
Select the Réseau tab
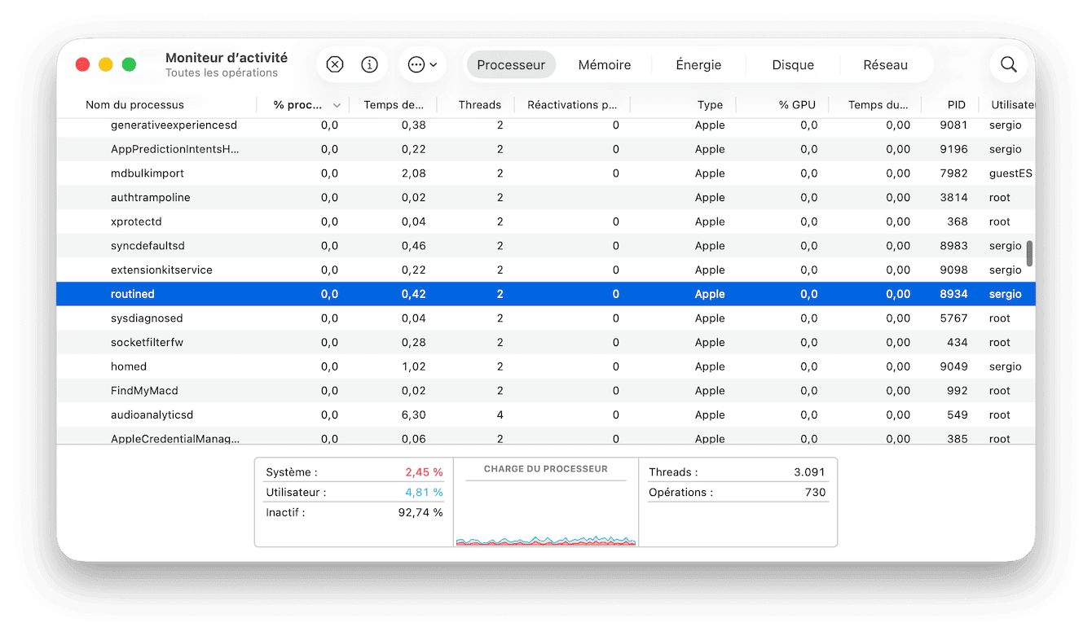(x=885, y=65)
